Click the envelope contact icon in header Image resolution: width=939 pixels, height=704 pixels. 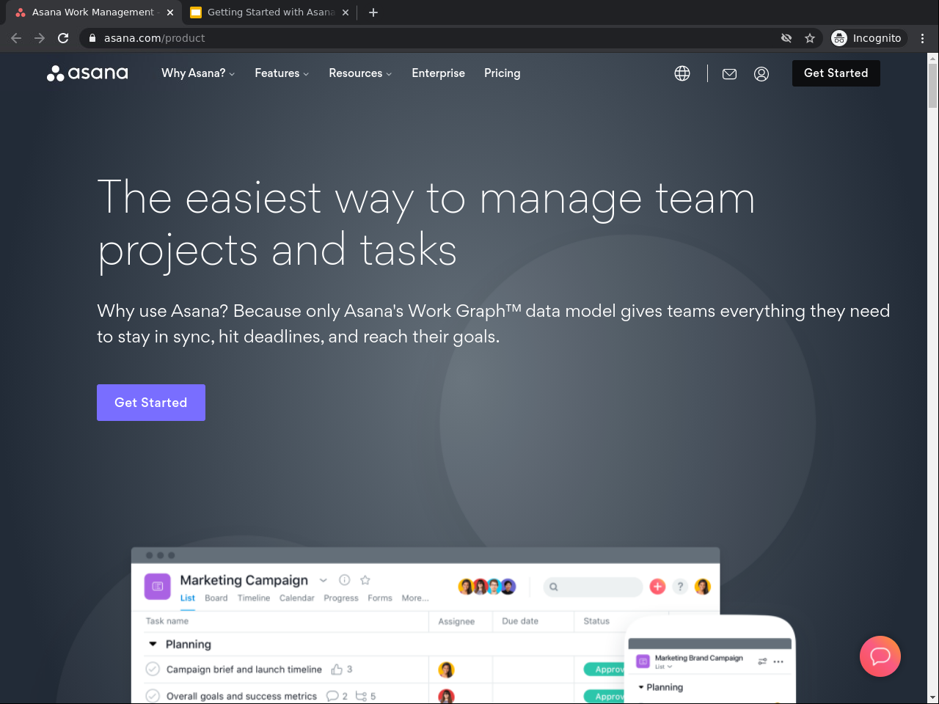pos(729,73)
